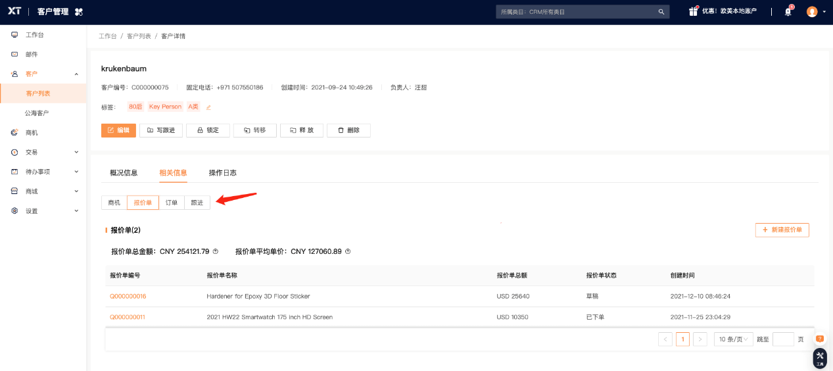Screen dimensions: 833x371
Task: Switch to the 概况信息 tab
Action: click(124, 173)
